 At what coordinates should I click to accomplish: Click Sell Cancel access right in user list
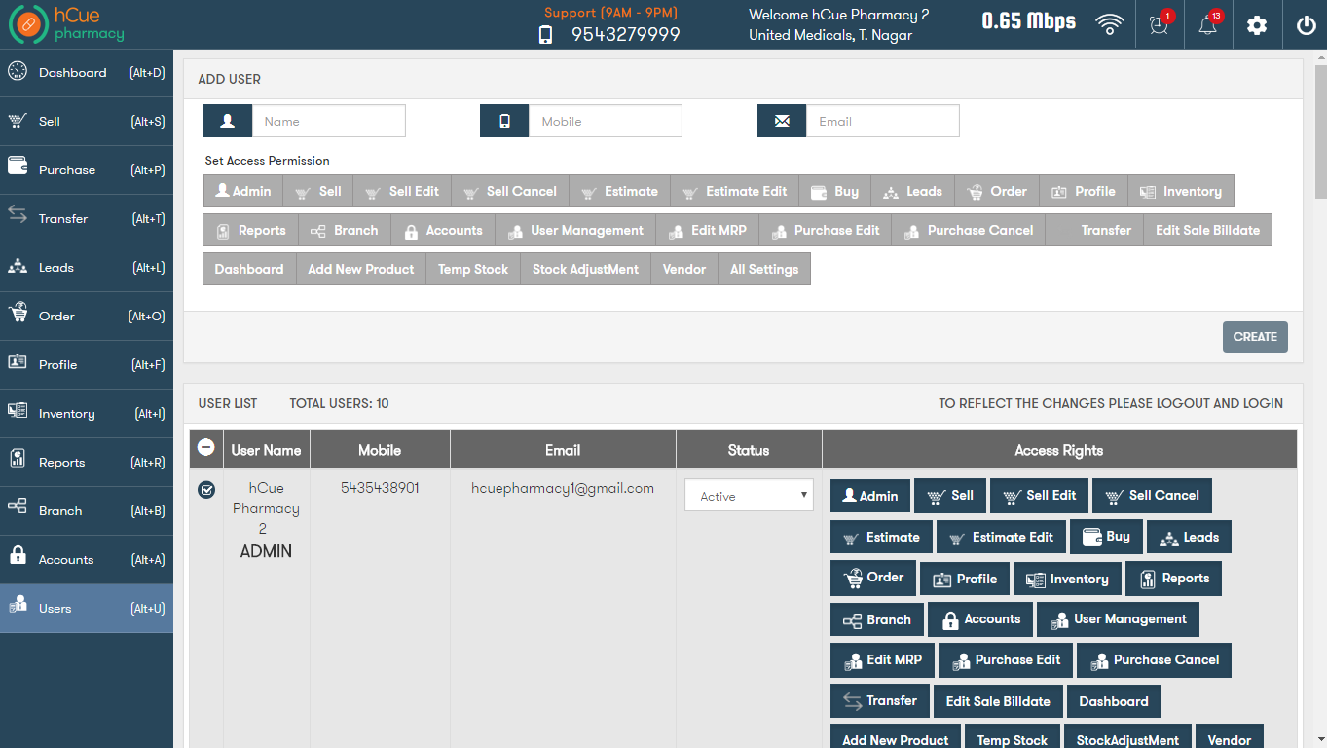pyautogui.click(x=1152, y=496)
